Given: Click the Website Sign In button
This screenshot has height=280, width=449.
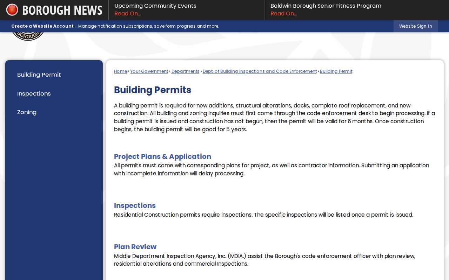Looking at the screenshot, I should (x=416, y=26).
